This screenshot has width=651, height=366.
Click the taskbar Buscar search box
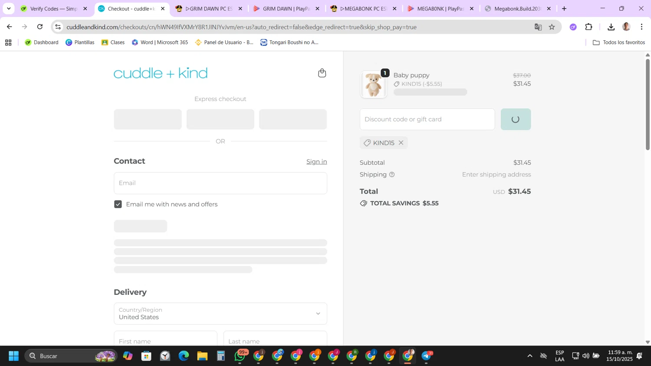(71, 356)
